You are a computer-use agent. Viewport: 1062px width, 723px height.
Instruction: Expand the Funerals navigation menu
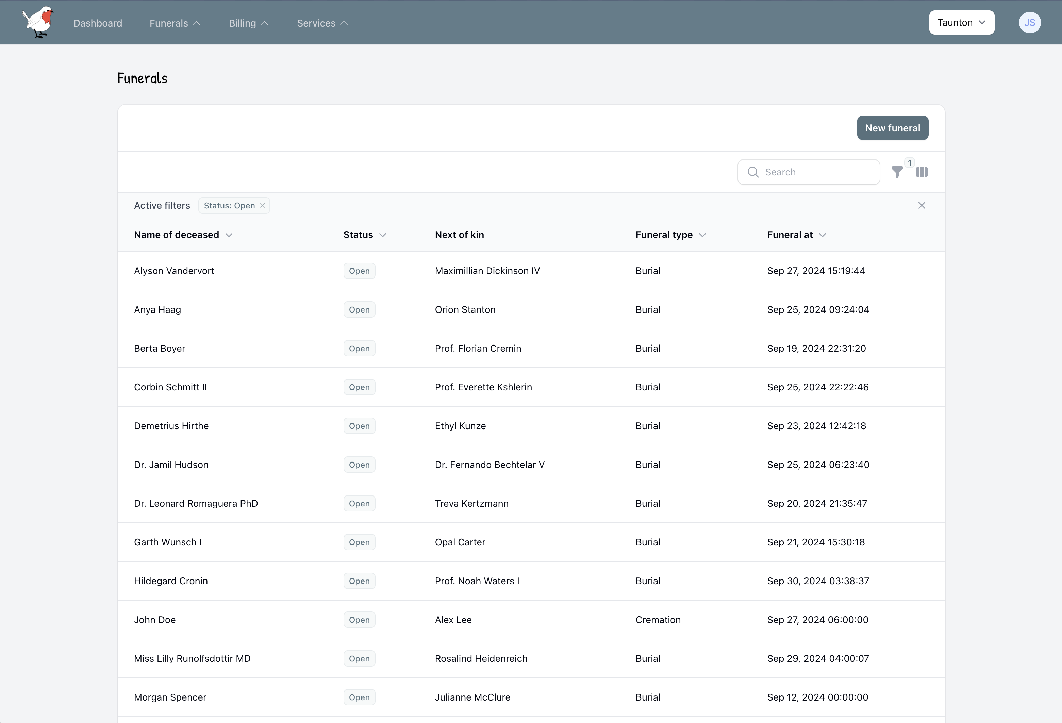coord(175,23)
